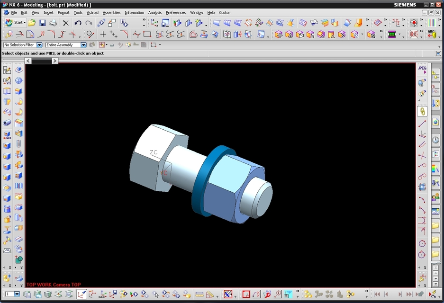Screen dimensions: 444x303
Task: Choose the Rectangle curve tool
Action: point(147,35)
